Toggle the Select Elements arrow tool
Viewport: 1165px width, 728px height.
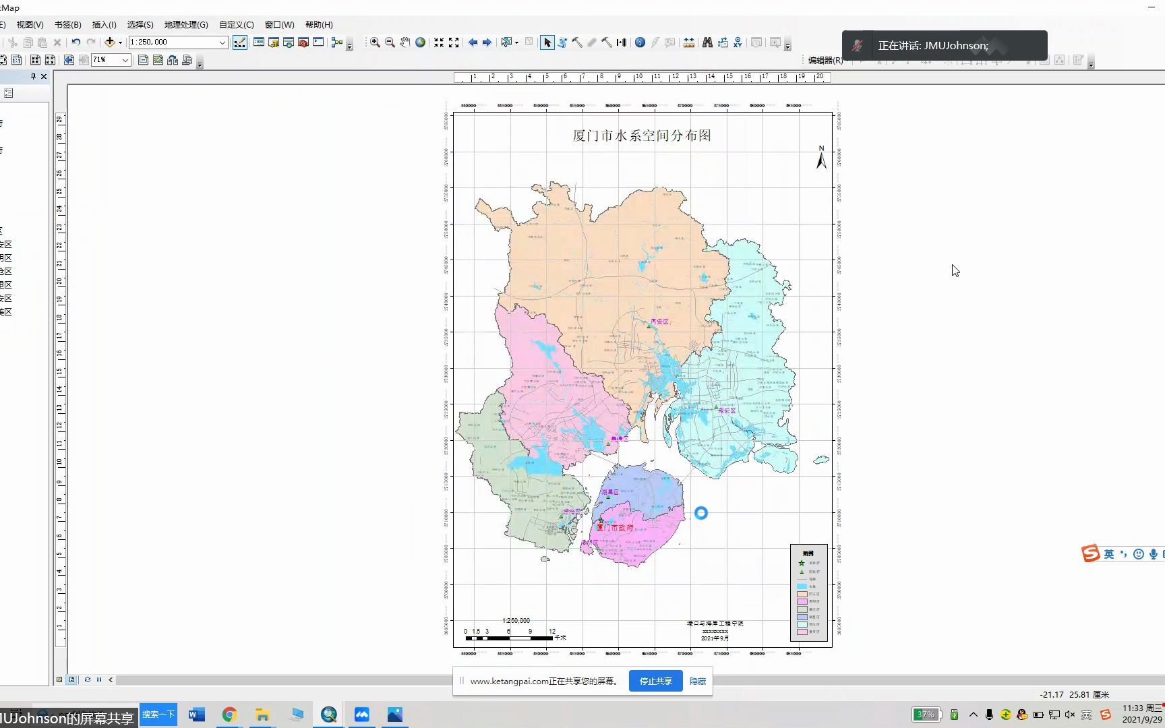tap(547, 42)
